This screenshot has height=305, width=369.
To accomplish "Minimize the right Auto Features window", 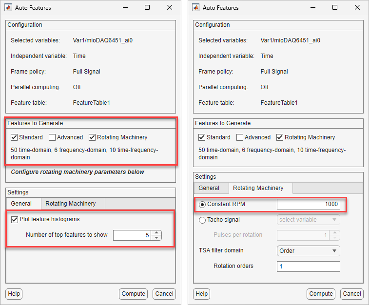I will [313, 7].
